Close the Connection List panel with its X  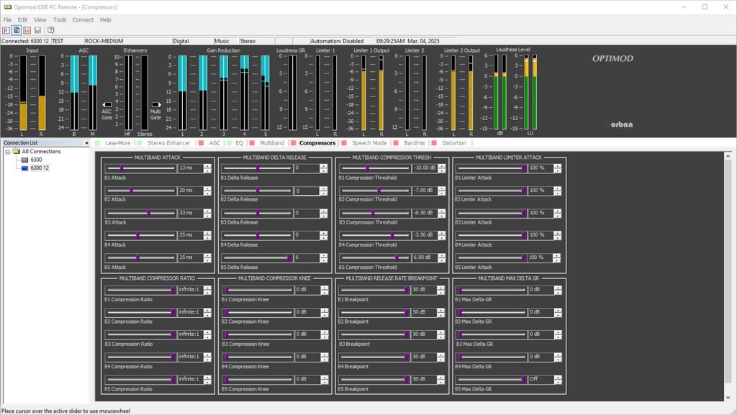pyautogui.click(x=88, y=143)
